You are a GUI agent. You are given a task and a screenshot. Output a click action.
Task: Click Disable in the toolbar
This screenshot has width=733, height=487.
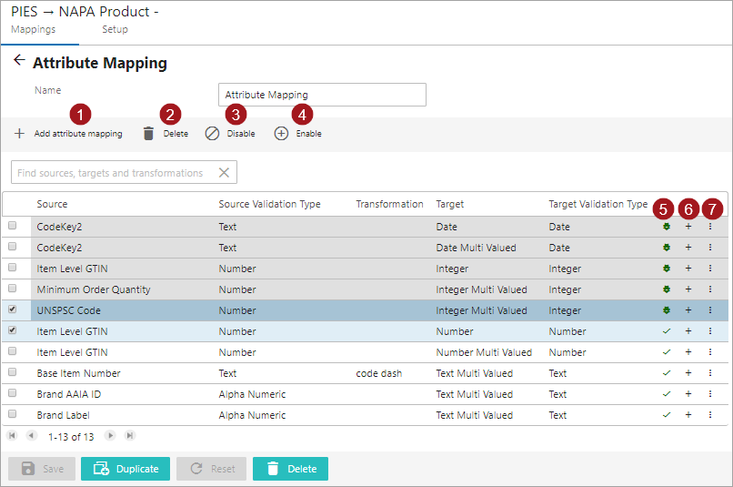(x=230, y=133)
